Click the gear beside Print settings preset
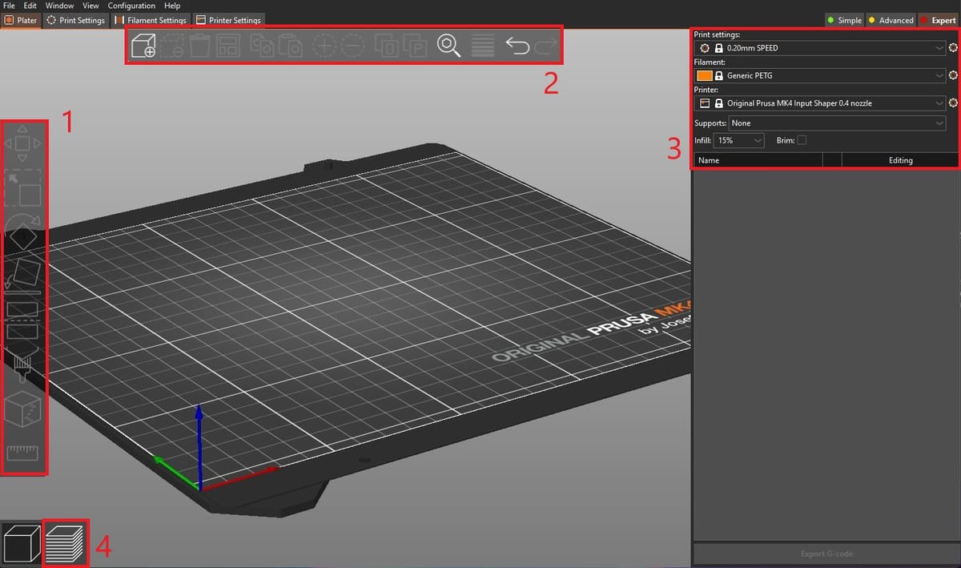This screenshot has height=568, width=961. [953, 48]
